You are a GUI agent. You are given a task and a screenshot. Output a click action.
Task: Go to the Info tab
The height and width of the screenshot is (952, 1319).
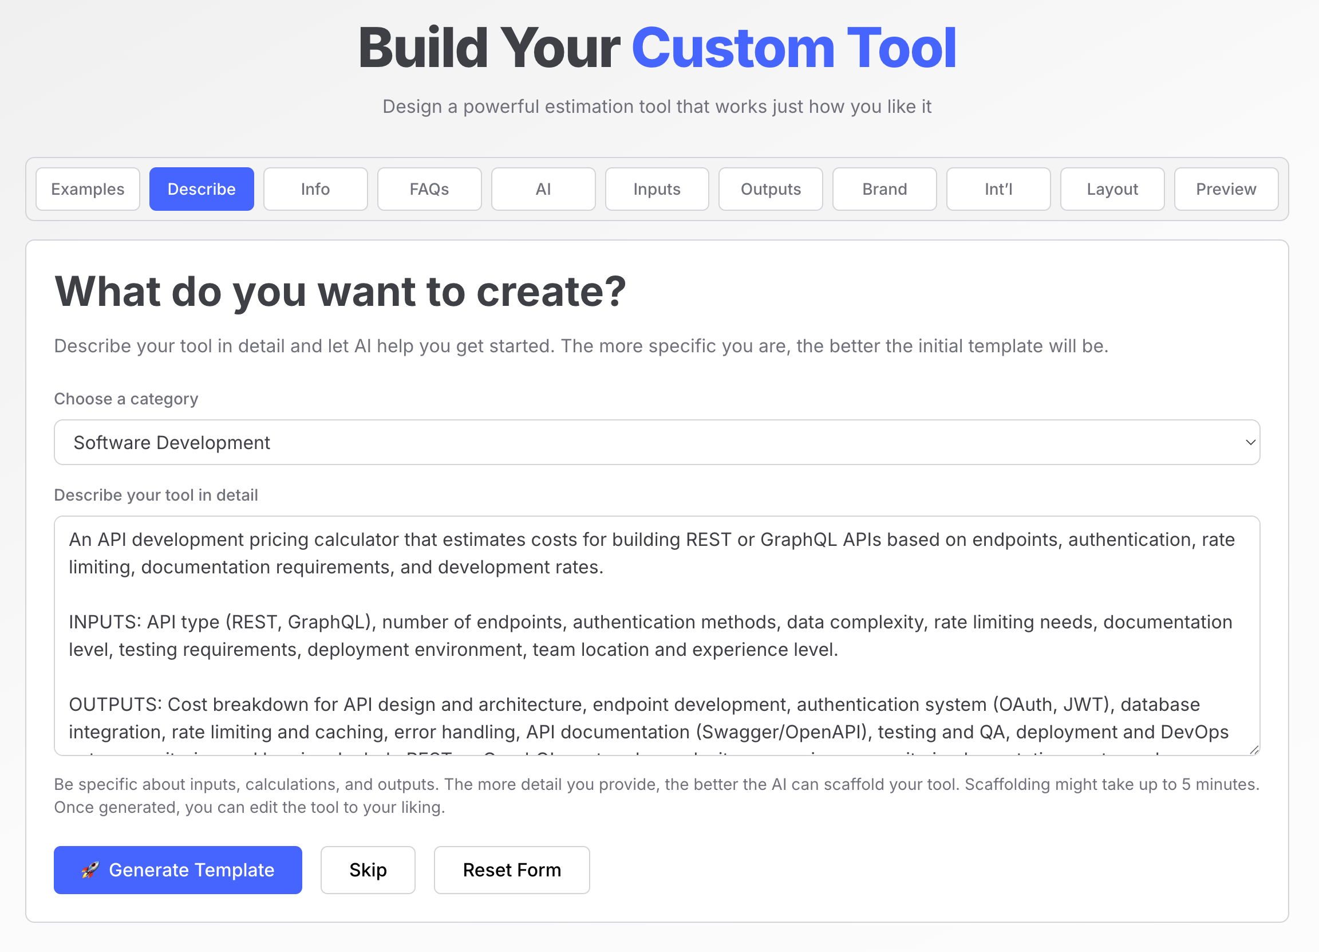tap(315, 189)
